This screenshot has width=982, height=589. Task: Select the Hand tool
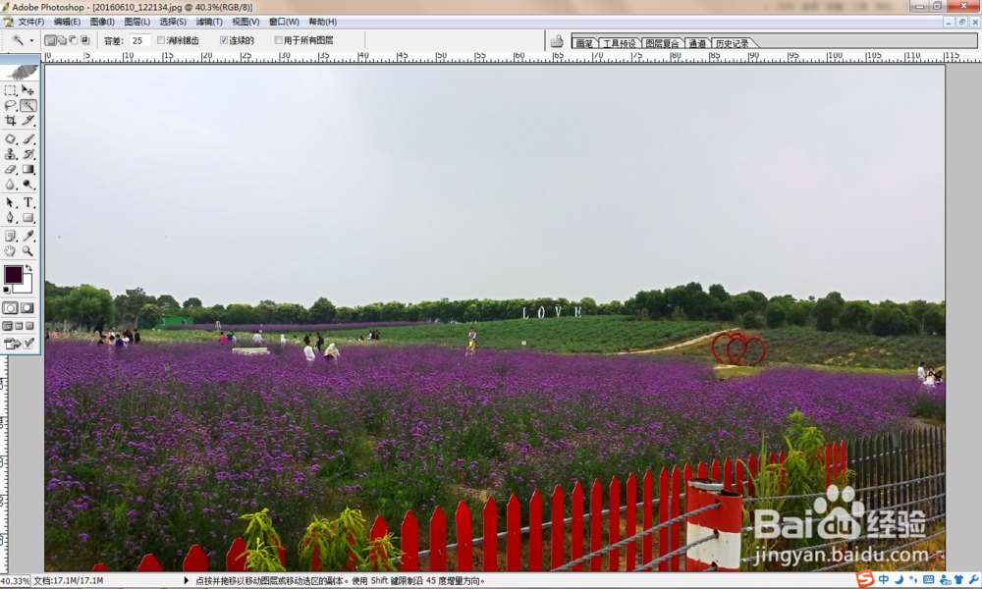coord(10,251)
